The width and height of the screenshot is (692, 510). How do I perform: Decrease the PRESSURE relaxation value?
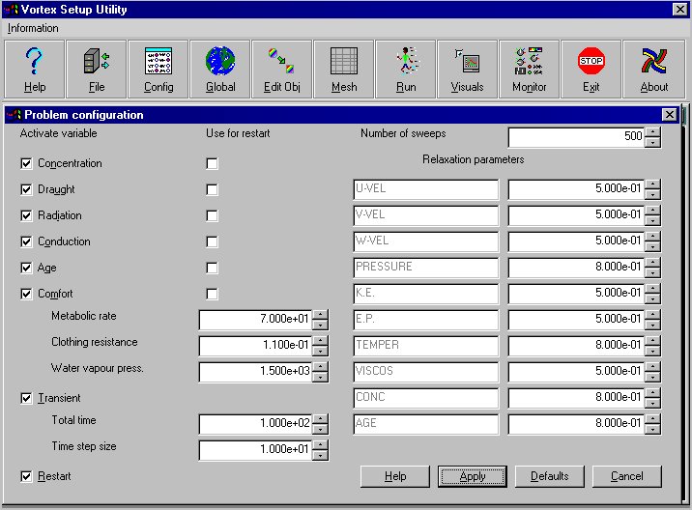point(652,272)
